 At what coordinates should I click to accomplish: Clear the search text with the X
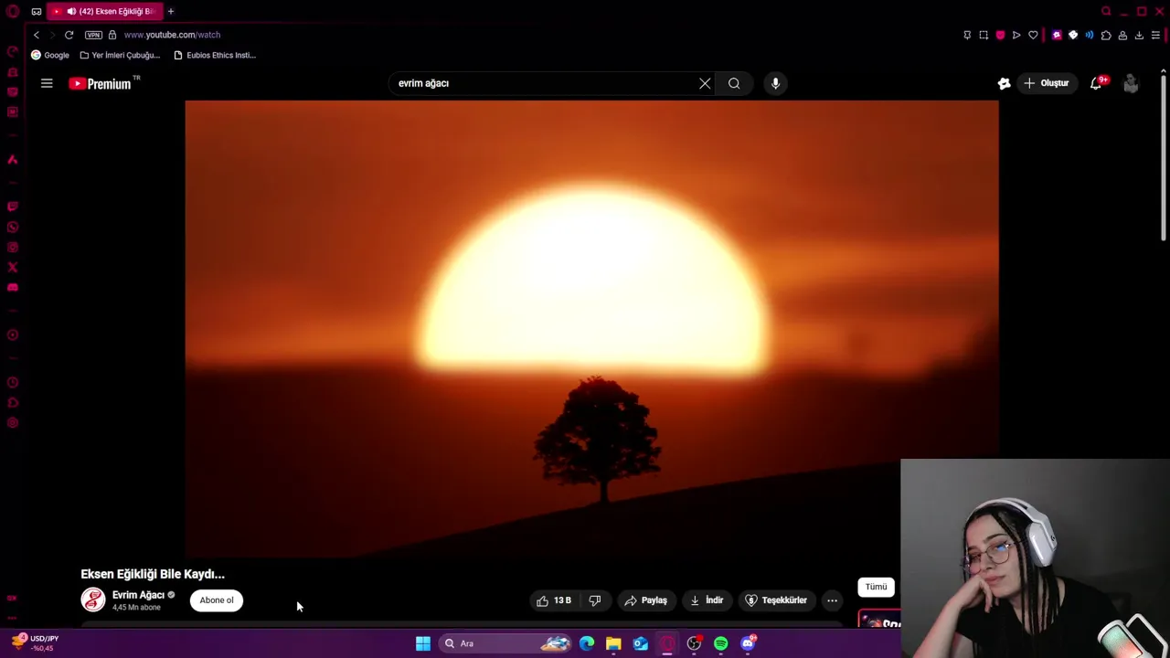point(705,83)
